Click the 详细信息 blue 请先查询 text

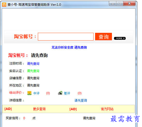(x=81, y=100)
